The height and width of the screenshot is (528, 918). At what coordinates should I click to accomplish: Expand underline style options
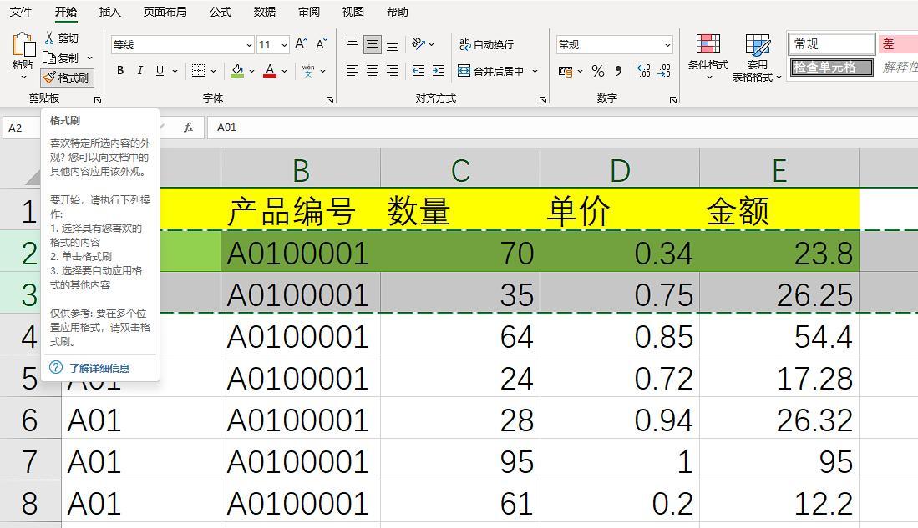[x=175, y=72]
